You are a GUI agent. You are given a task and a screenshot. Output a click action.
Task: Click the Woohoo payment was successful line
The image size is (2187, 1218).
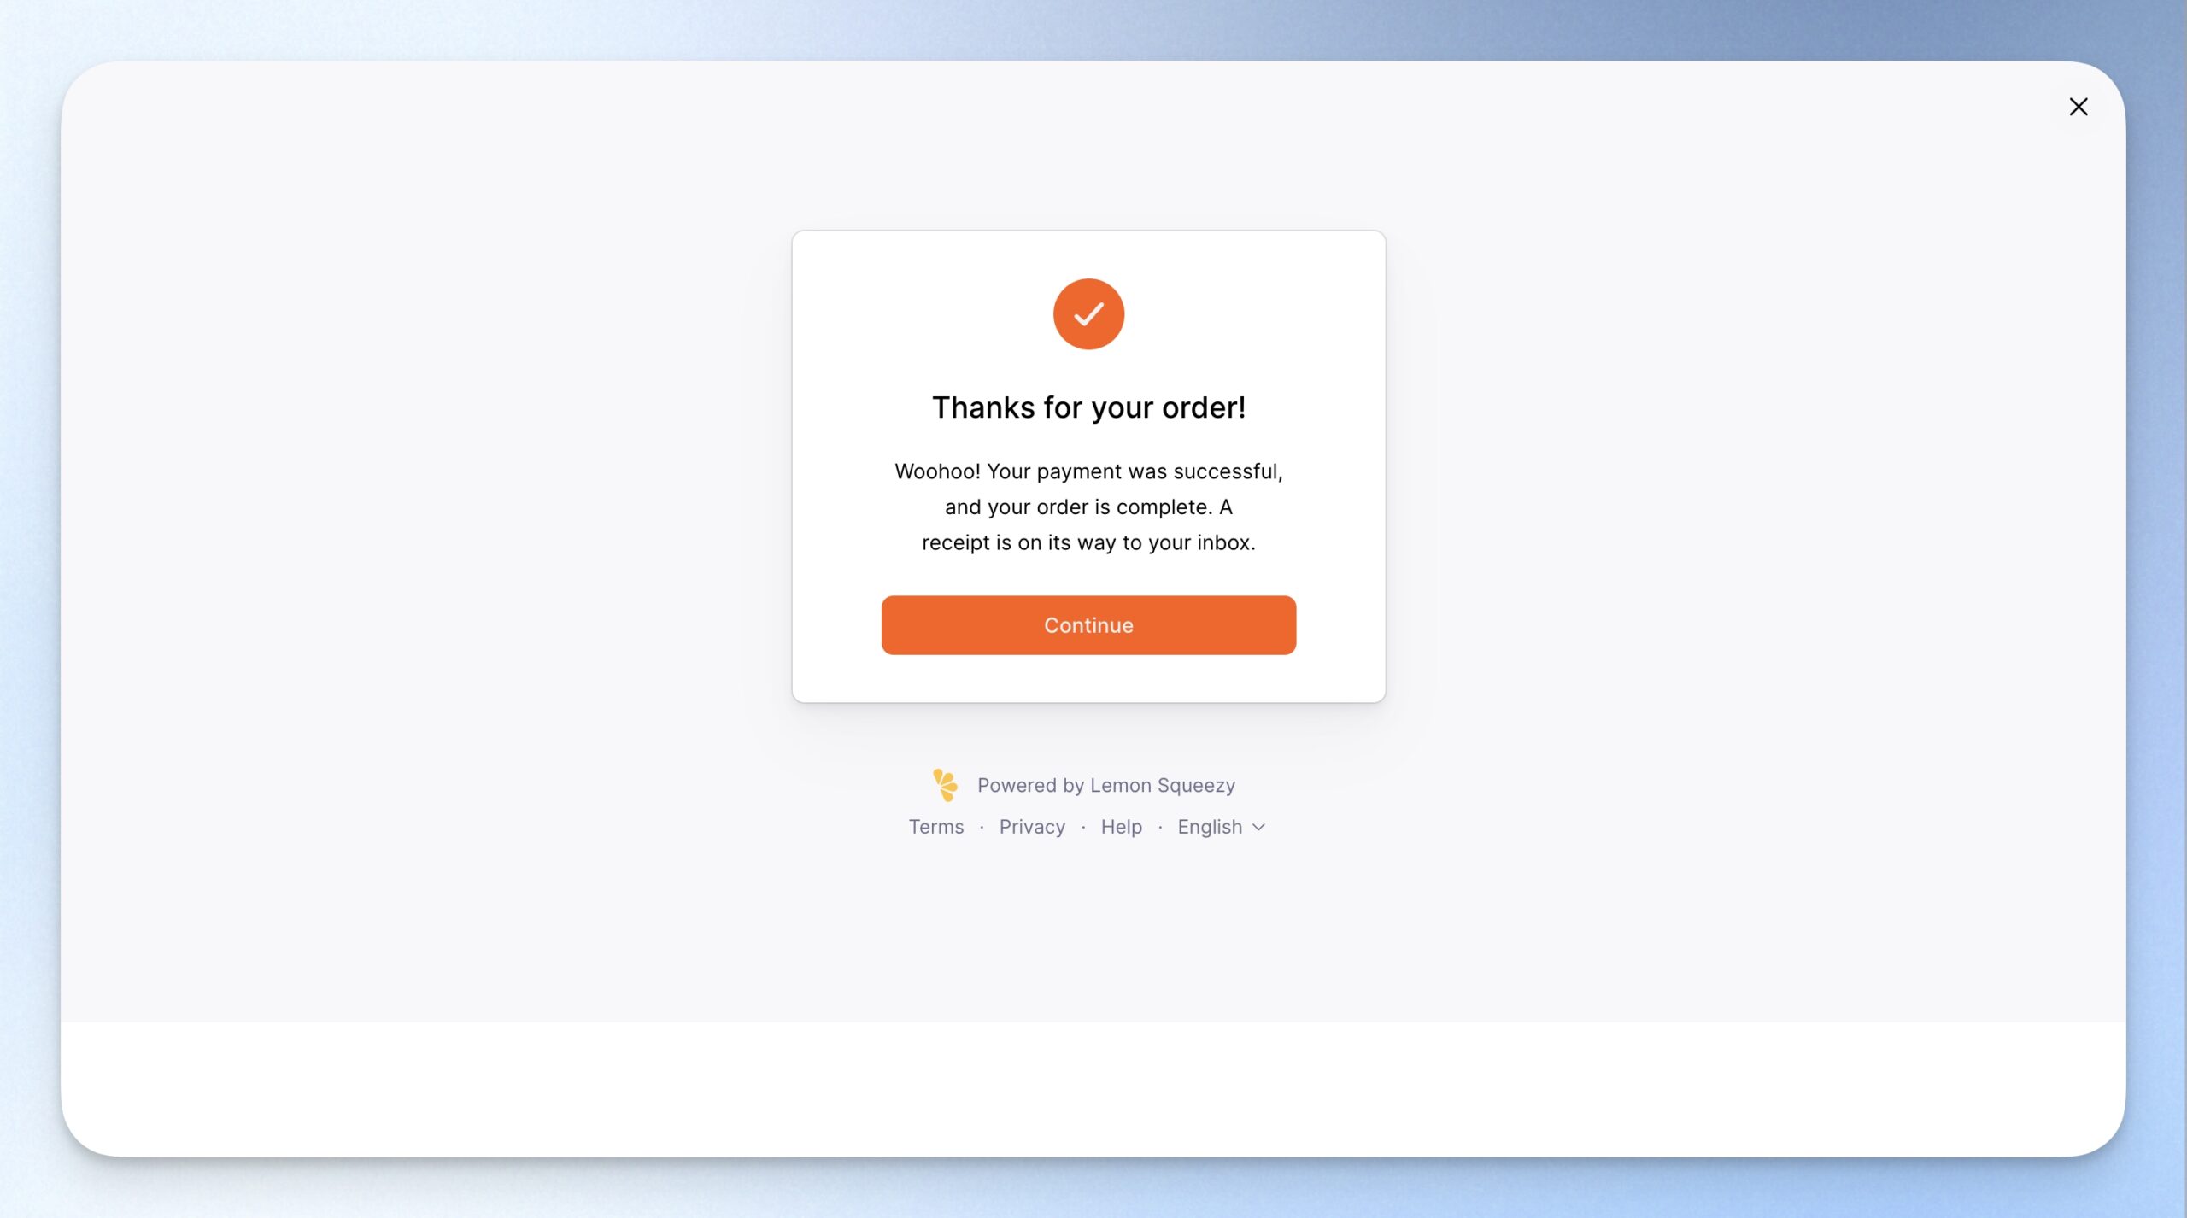point(1088,471)
